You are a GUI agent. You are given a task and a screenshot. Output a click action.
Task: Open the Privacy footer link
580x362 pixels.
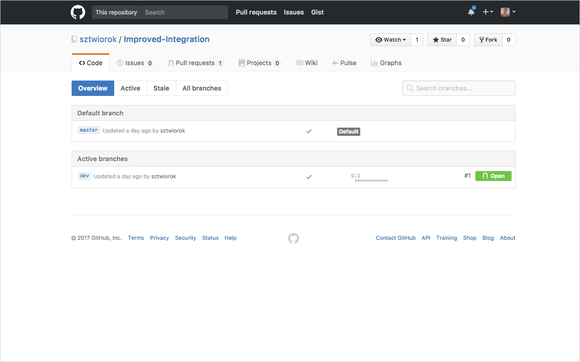(159, 238)
